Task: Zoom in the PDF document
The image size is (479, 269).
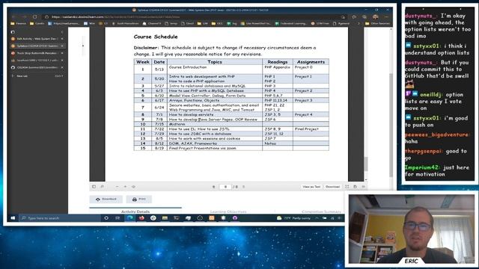Action: pos(125,187)
